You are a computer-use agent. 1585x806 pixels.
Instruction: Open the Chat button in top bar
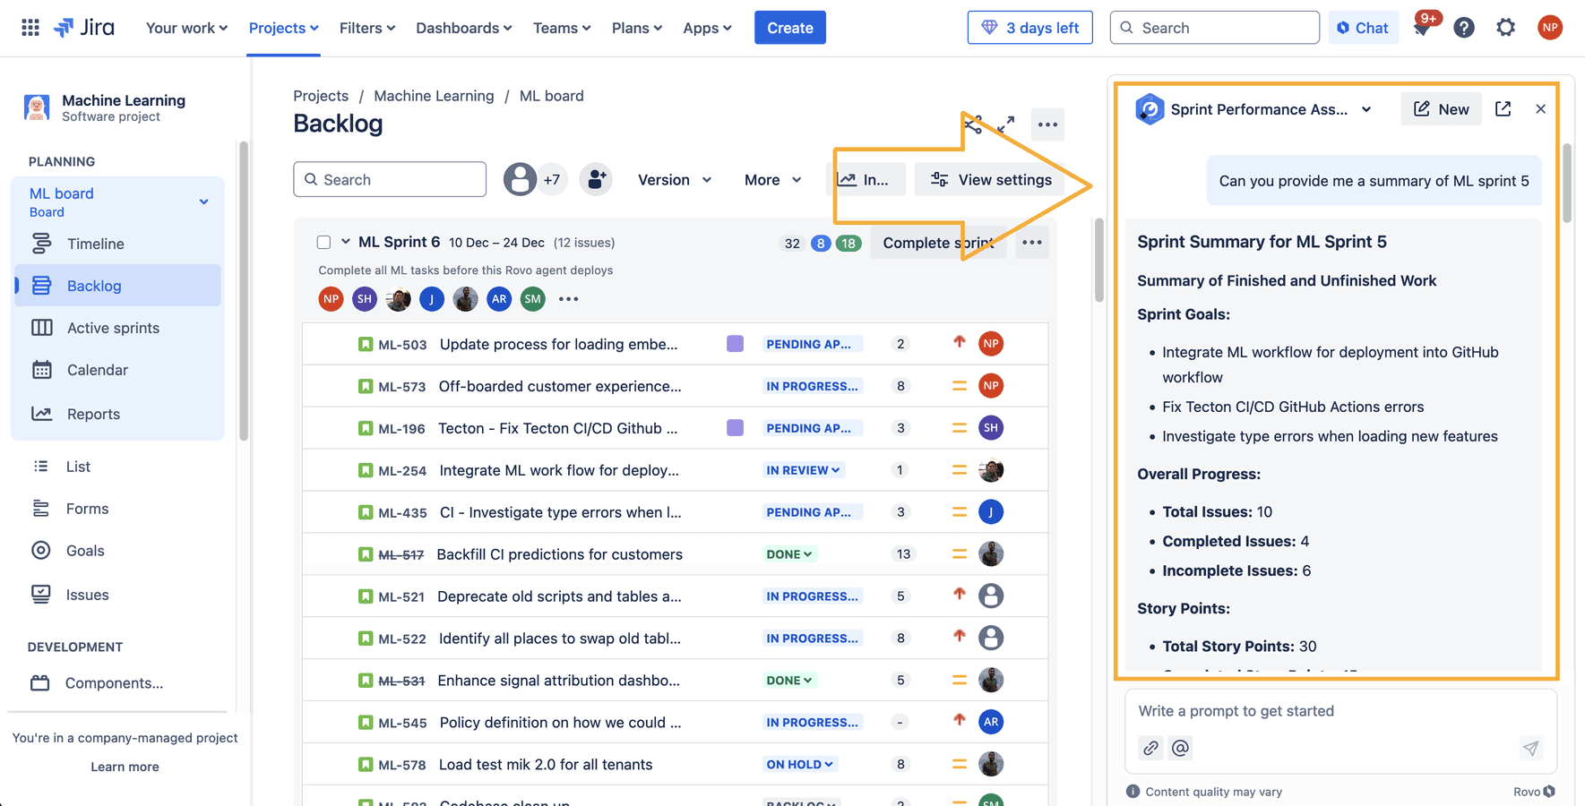pyautogui.click(x=1363, y=28)
